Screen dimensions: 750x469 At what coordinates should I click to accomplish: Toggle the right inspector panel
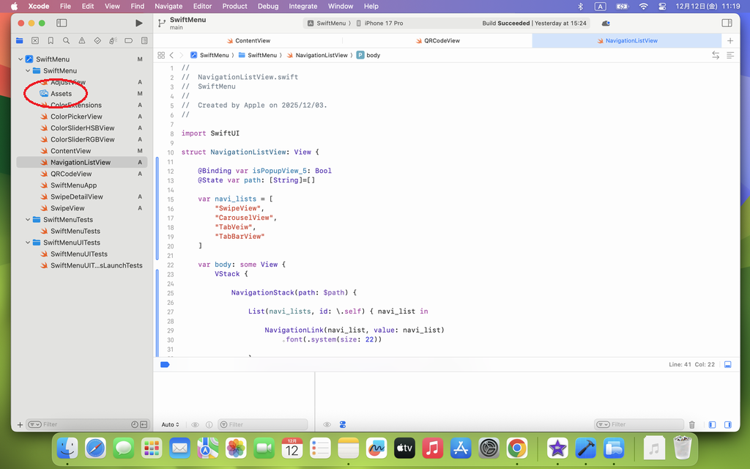(x=727, y=23)
